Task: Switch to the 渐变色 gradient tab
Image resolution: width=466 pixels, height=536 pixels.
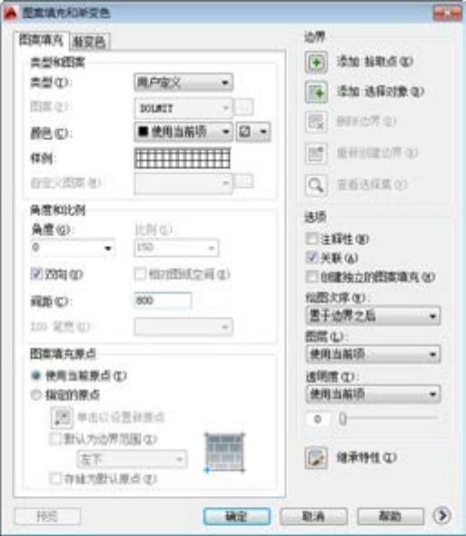Action: click(x=89, y=42)
